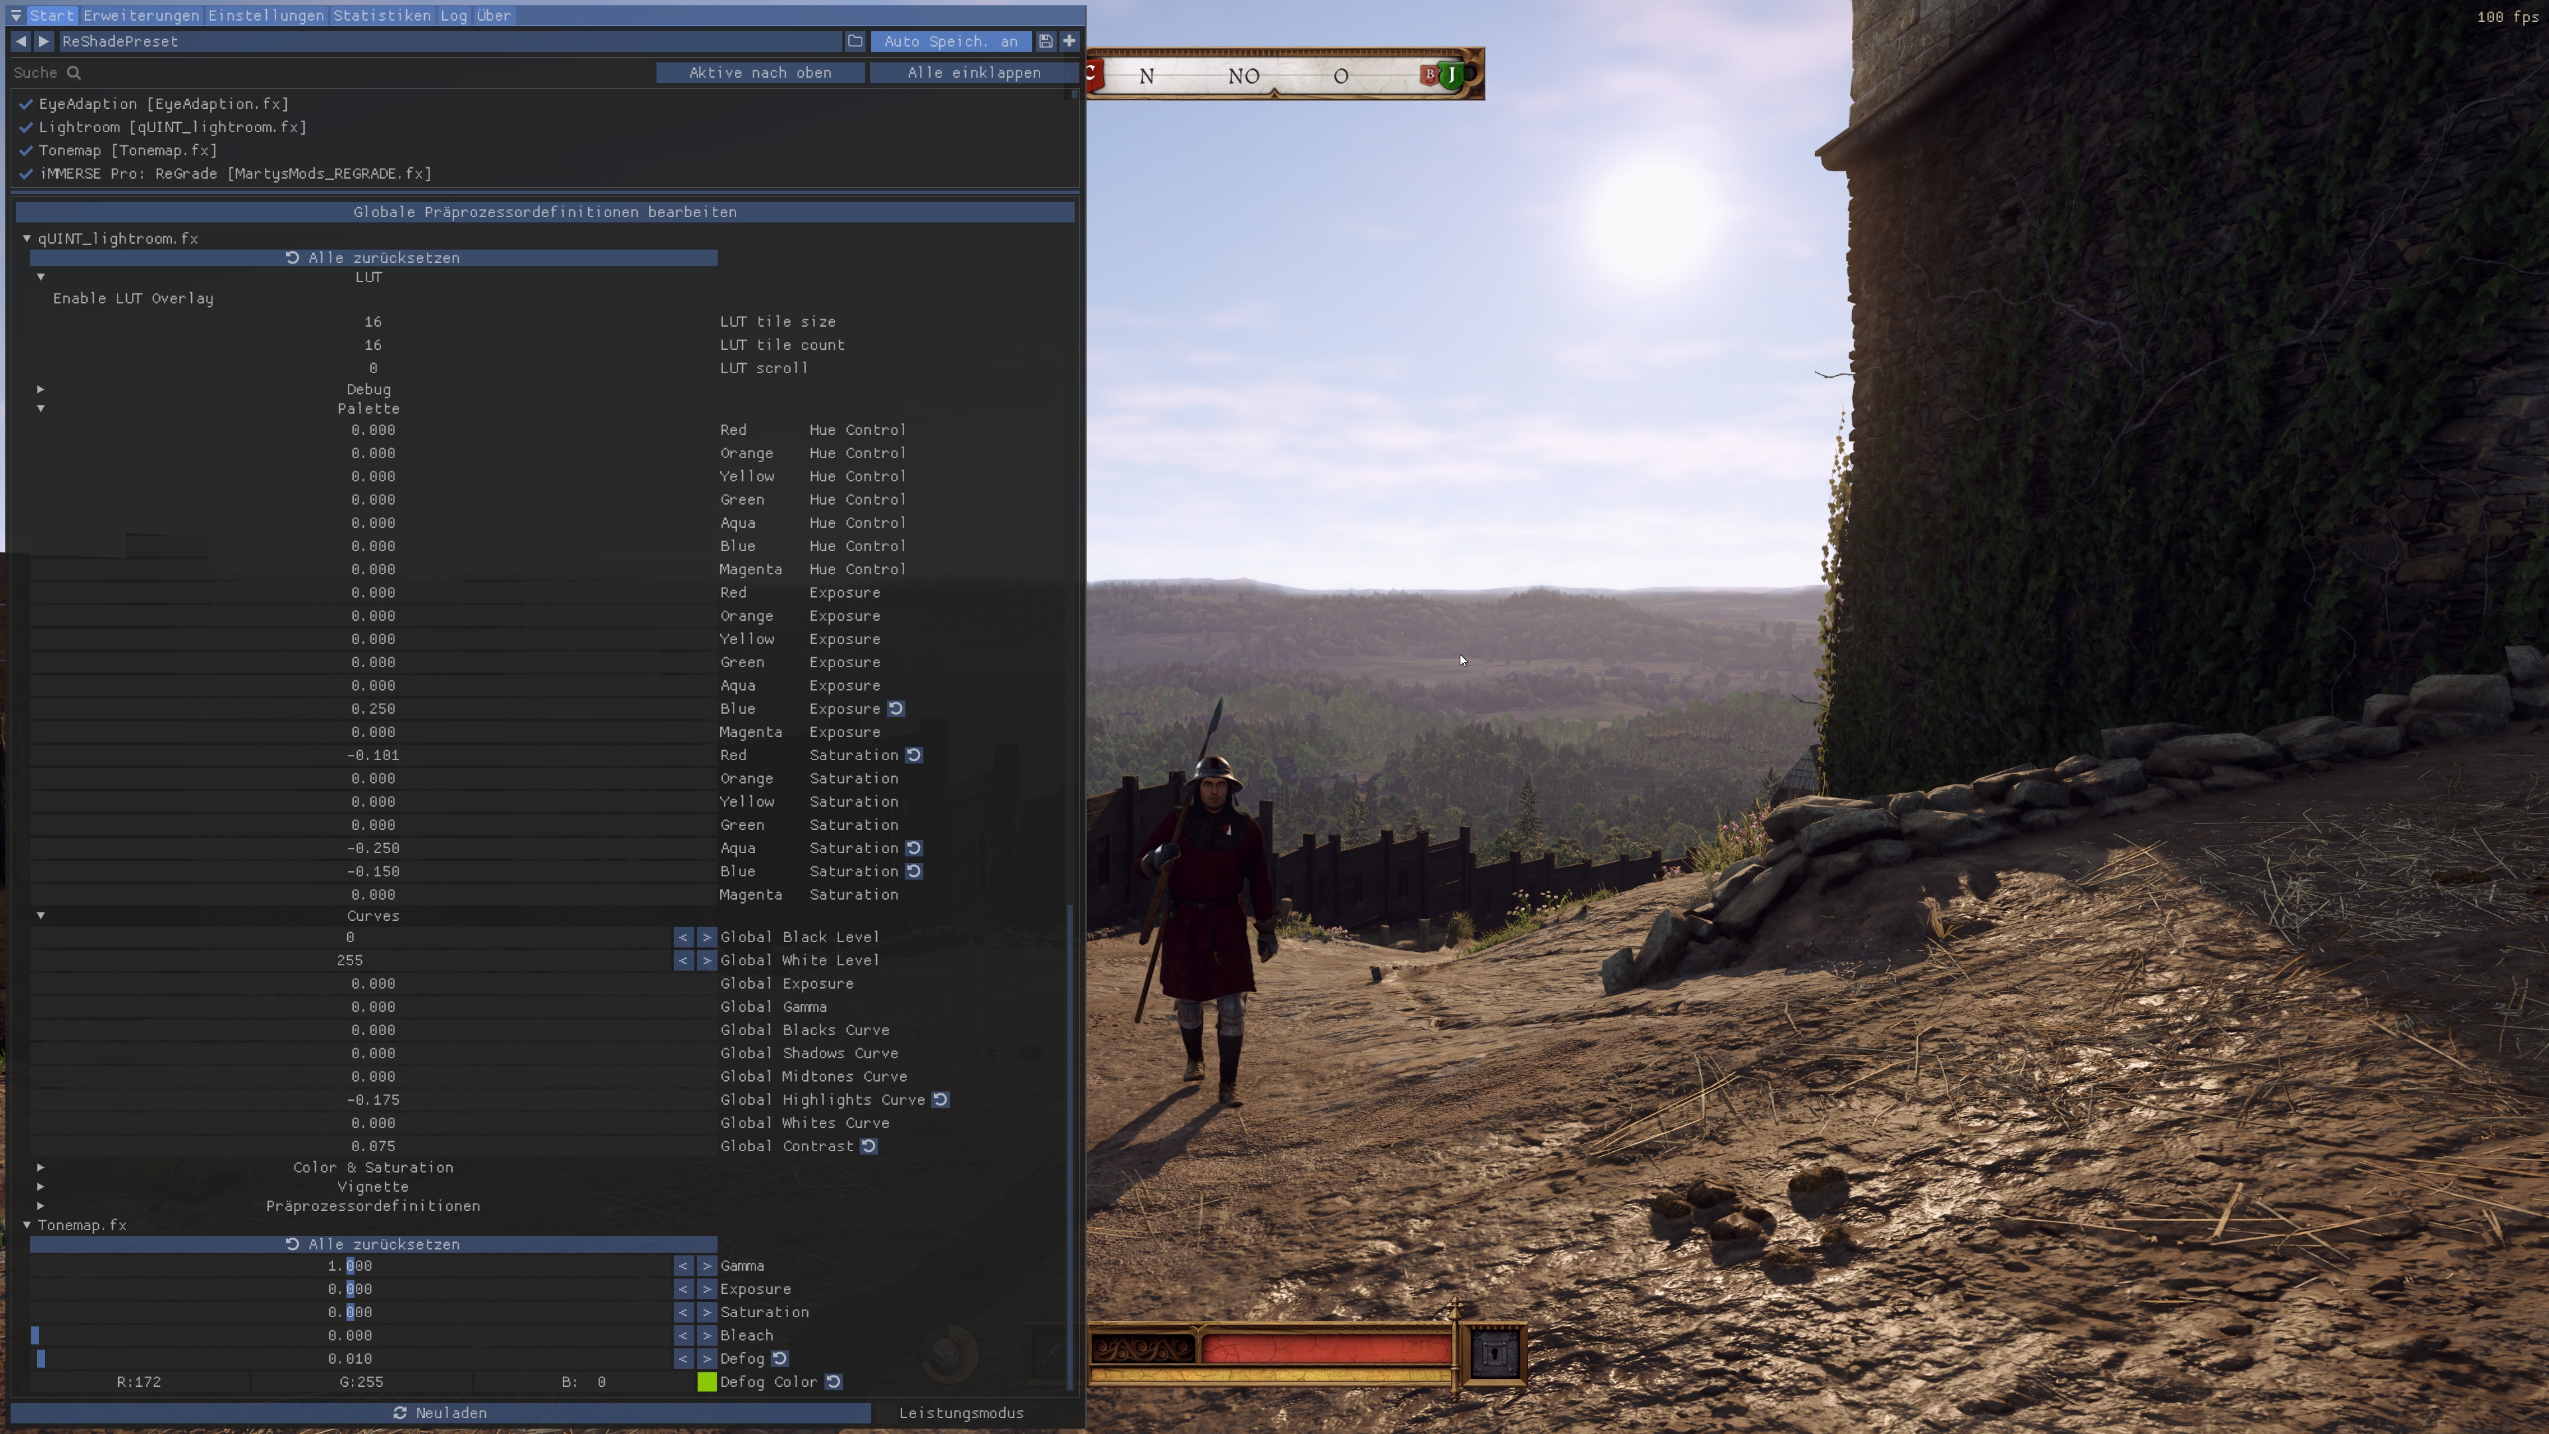Open the preset folder browse icon
This screenshot has width=2549, height=1434.
[x=855, y=40]
